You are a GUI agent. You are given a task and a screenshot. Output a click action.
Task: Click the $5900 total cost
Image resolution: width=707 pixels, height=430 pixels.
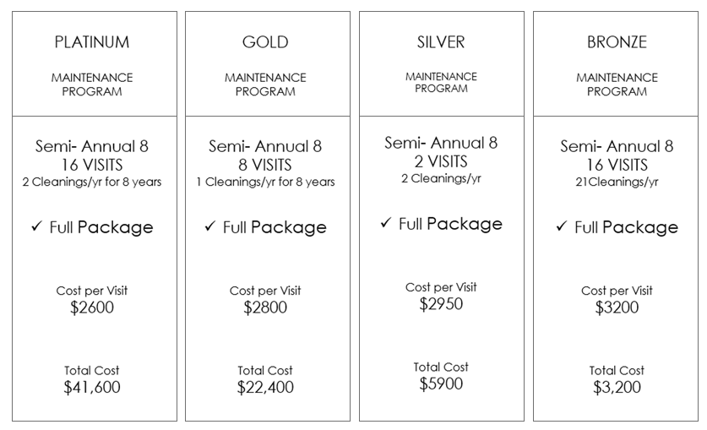441,384
